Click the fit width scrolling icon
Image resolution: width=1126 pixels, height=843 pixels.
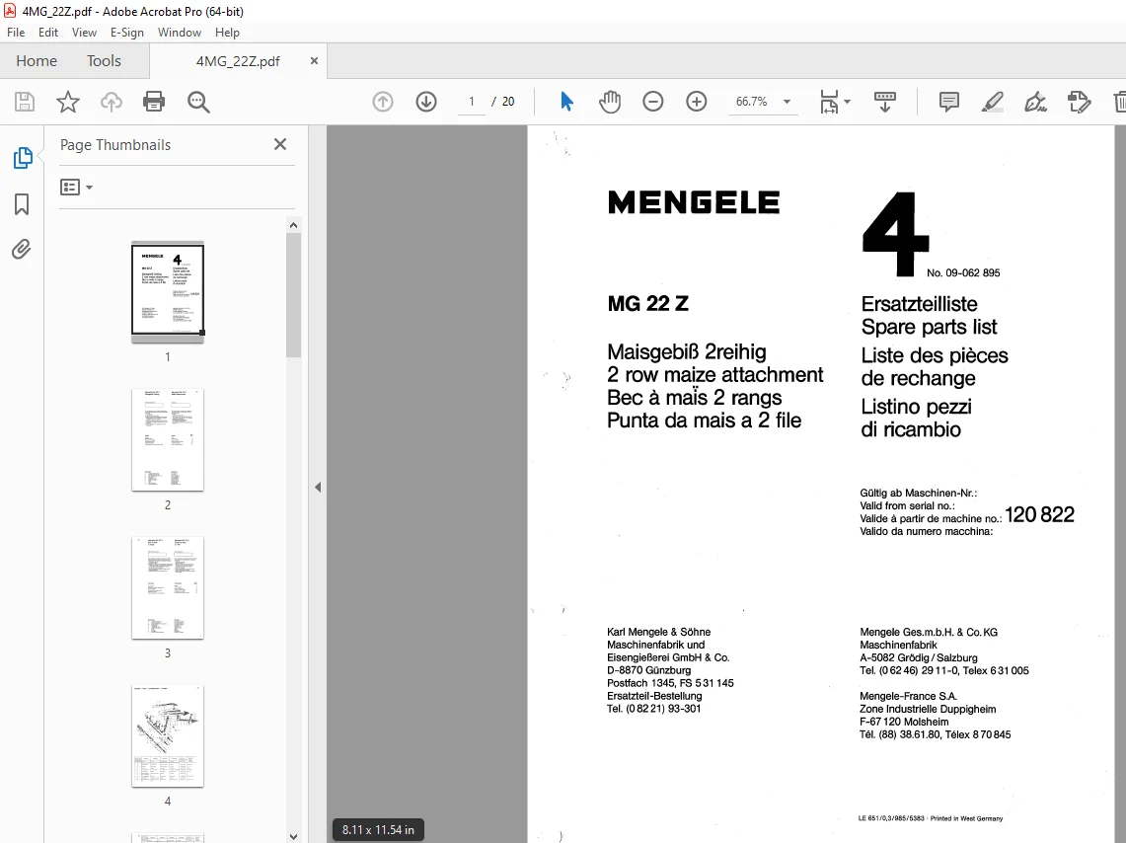(829, 102)
